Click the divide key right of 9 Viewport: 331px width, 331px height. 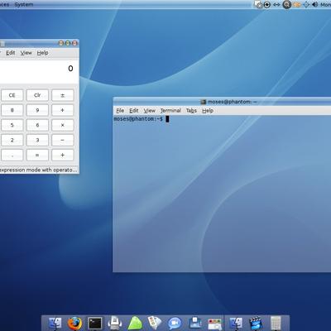(x=63, y=110)
